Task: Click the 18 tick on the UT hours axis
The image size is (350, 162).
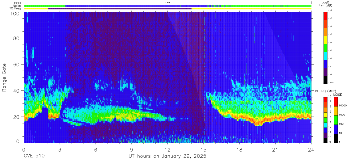Action: pos(239,150)
